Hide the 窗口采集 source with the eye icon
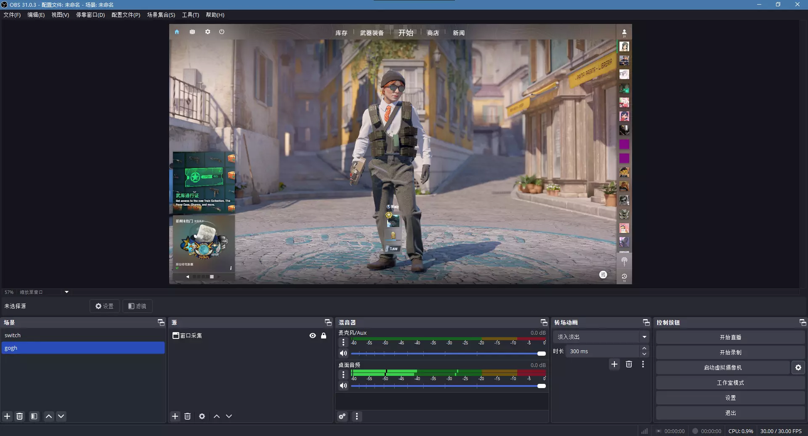This screenshot has height=436, width=808. pos(313,336)
